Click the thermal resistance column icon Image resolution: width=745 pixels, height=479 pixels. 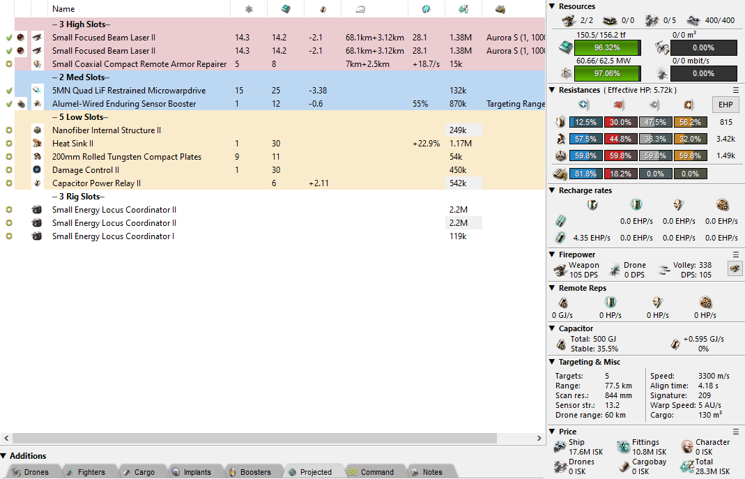tap(616, 105)
